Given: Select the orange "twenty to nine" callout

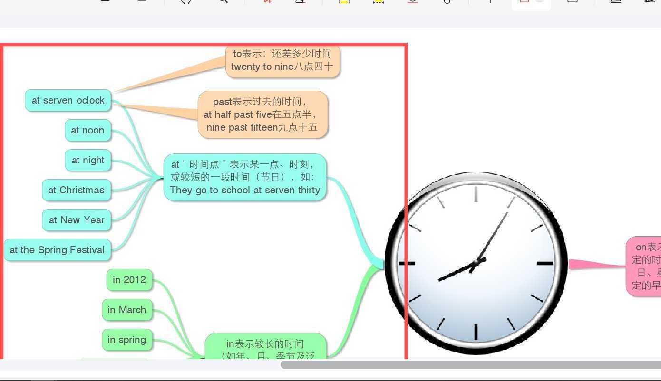Looking at the screenshot, I should [x=282, y=61].
